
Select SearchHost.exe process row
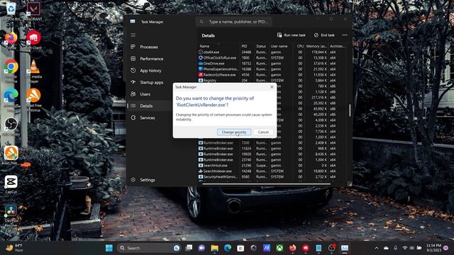point(272,165)
